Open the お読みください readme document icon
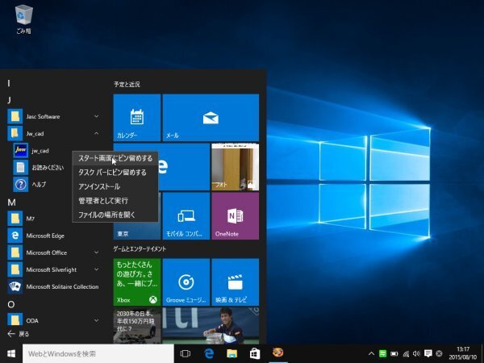The height and width of the screenshot is (363, 484). (x=21, y=167)
